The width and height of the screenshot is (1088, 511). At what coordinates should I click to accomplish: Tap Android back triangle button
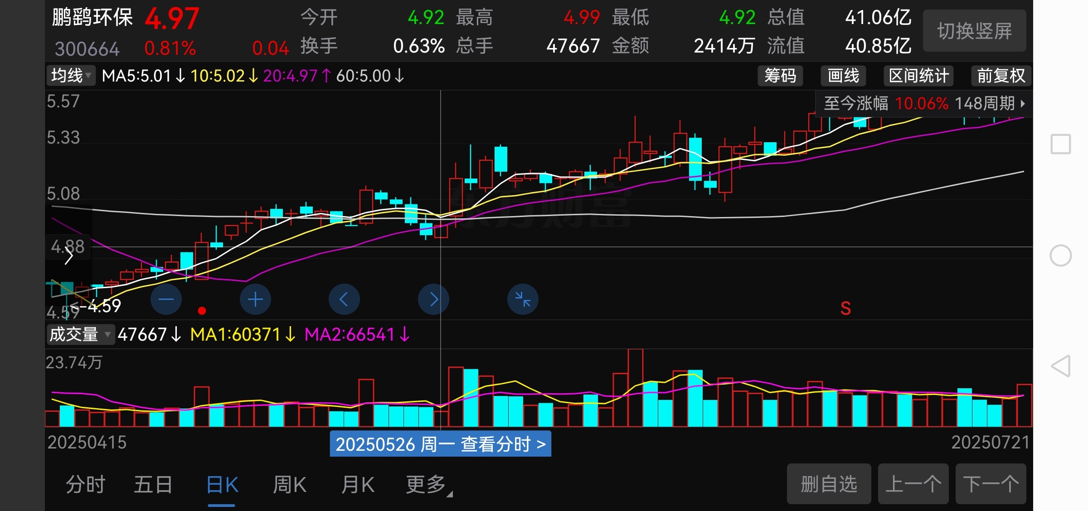coord(1061,366)
